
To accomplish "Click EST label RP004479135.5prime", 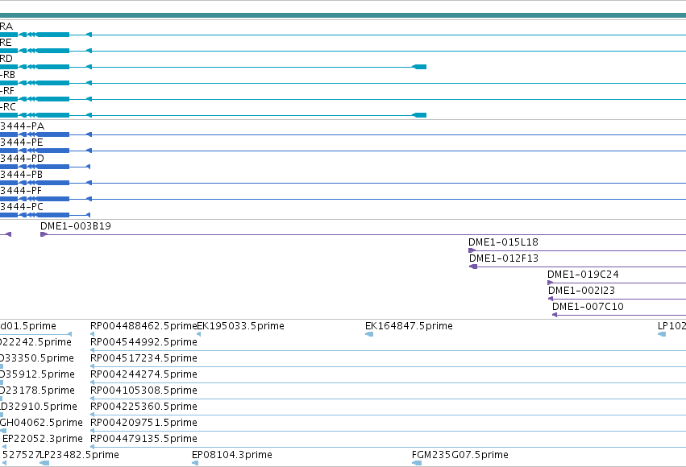I will click(143, 439).
